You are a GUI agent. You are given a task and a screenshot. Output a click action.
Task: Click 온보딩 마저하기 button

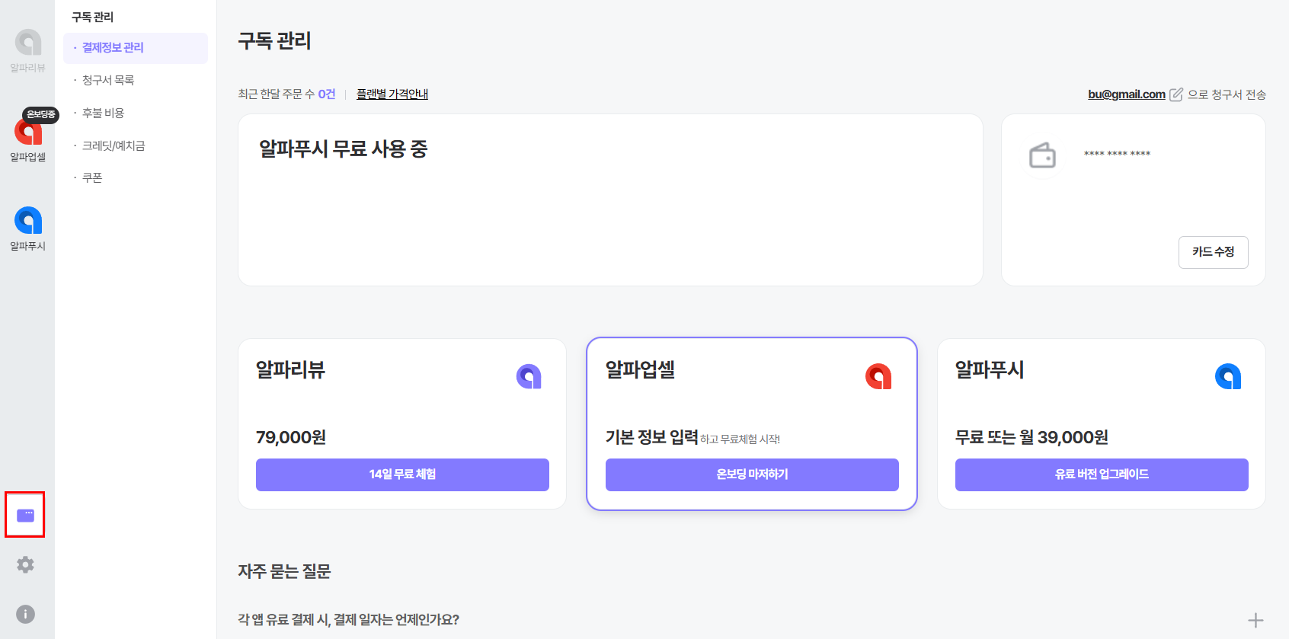752,474
